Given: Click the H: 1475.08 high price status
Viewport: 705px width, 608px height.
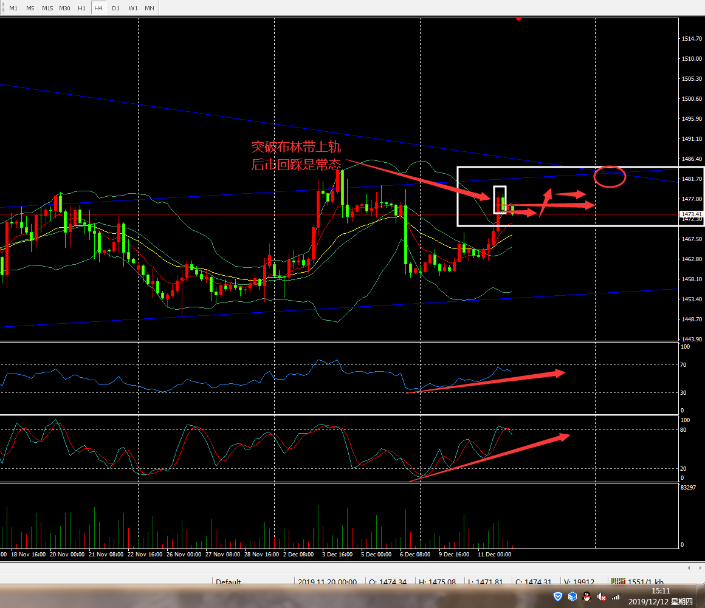Looking at the screenshot, I should click(438, 581).
